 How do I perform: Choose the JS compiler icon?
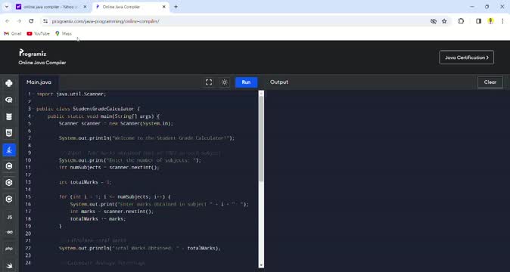tap(9, 217)
